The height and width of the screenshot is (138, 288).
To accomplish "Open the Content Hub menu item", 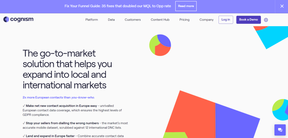I will [x=160, y=20].
